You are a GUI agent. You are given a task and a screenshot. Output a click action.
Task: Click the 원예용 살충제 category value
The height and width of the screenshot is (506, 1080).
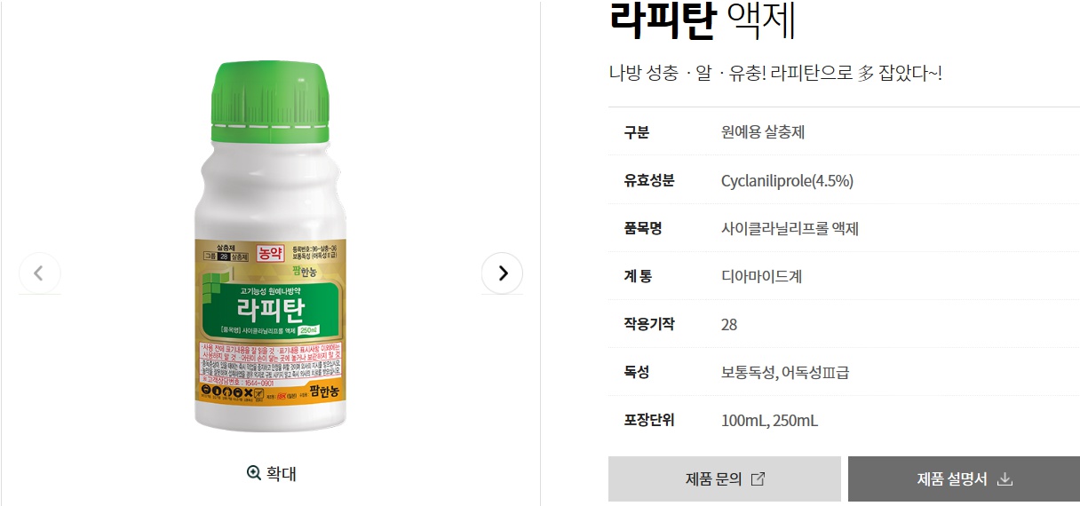763,133
